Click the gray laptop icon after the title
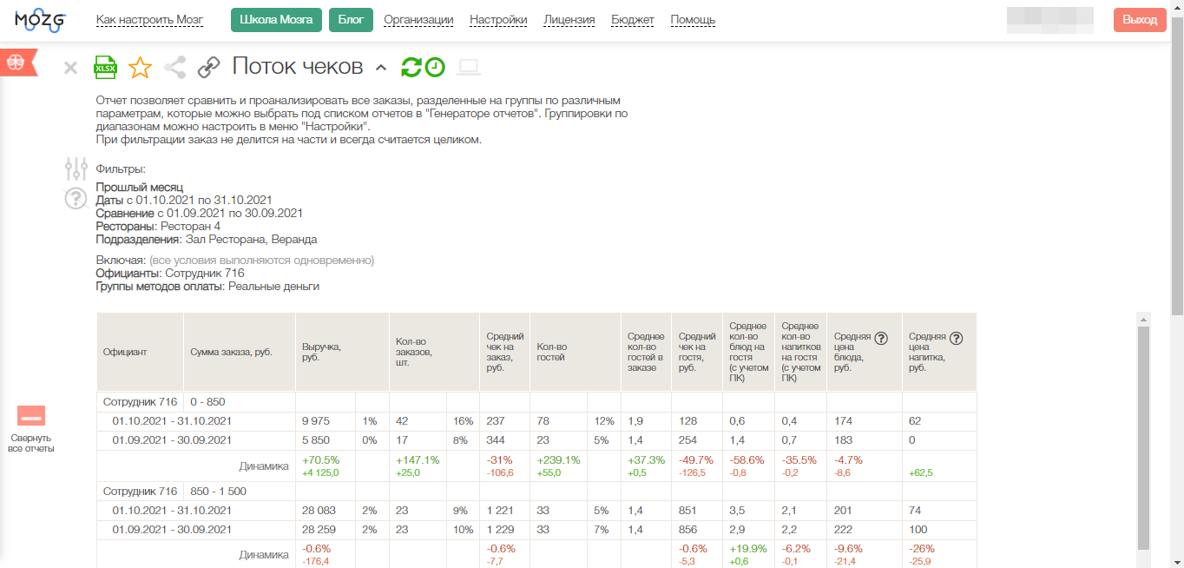 tap(469, 67)
